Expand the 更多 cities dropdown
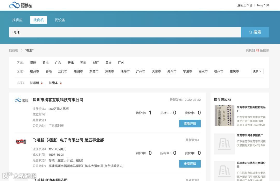The width and height of the screenshot is (280, 181). (257, 71)
